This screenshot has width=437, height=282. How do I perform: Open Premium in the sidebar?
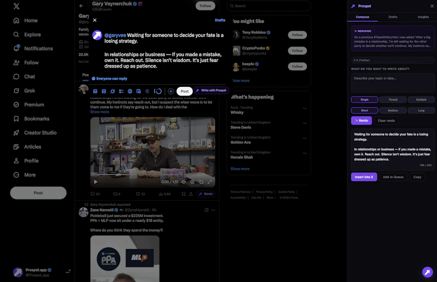28,105
